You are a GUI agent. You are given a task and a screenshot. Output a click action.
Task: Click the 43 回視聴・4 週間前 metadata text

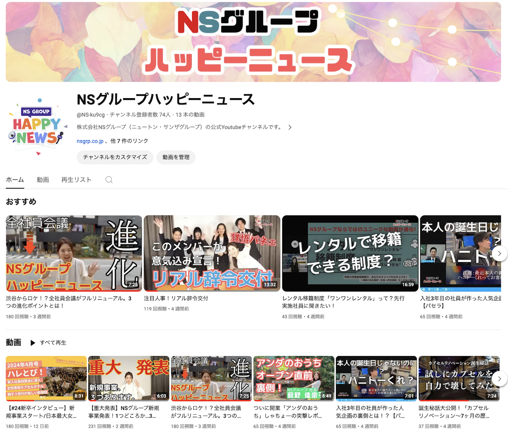point(303,317)
